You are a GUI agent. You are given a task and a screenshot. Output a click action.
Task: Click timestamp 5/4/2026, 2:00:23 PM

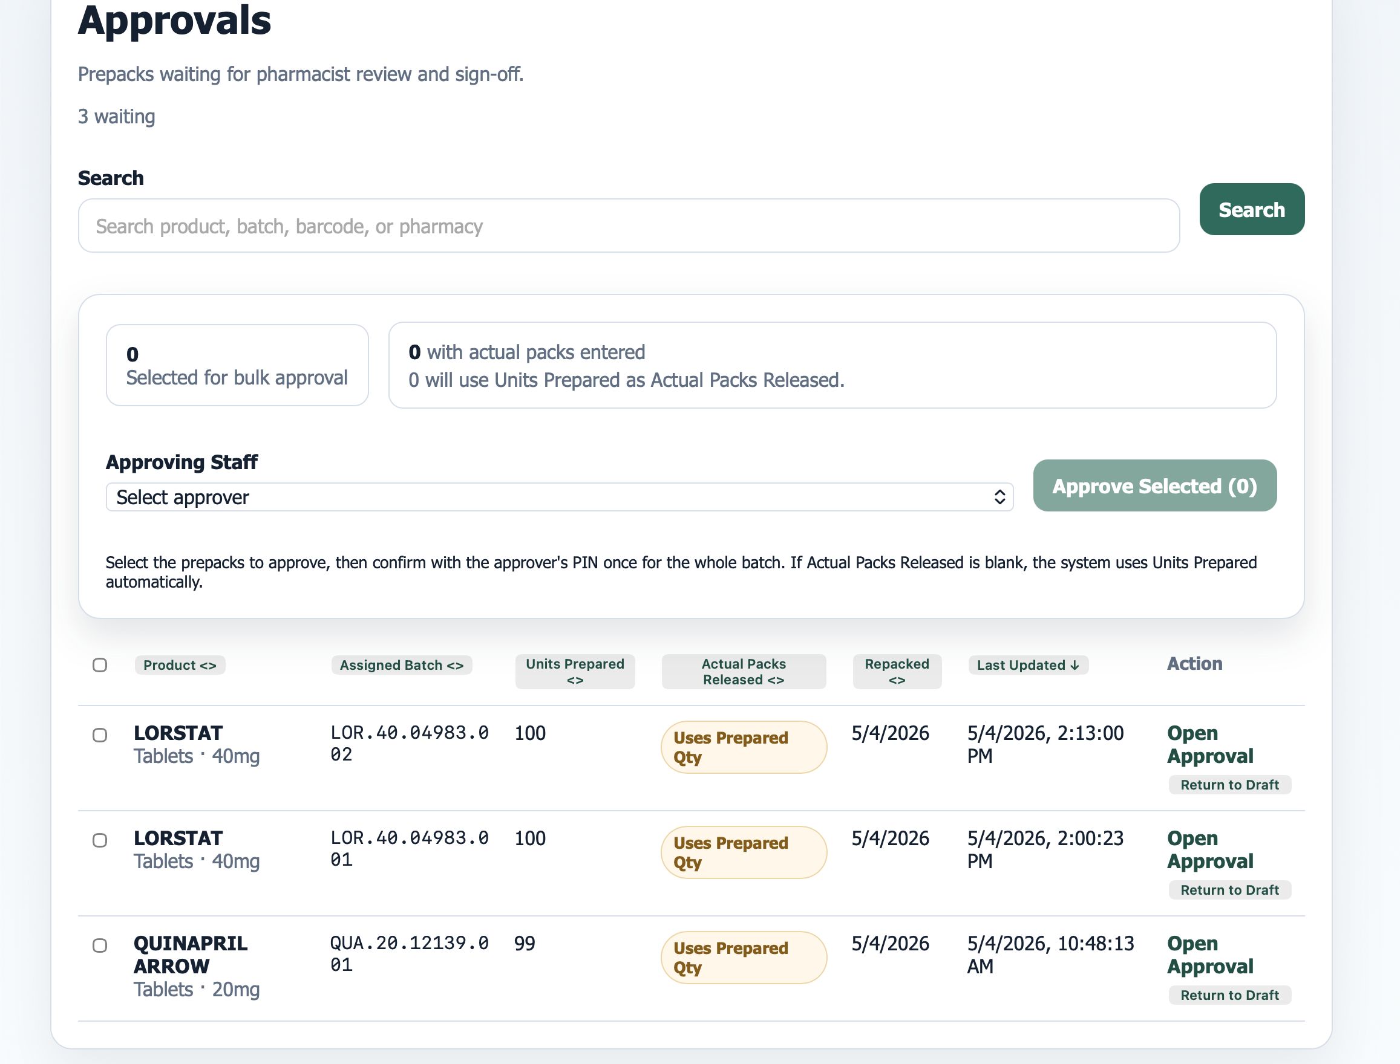pos(1045,849)
